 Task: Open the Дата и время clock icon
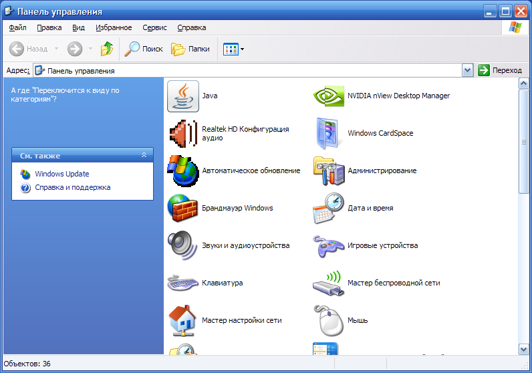(328, 208)
